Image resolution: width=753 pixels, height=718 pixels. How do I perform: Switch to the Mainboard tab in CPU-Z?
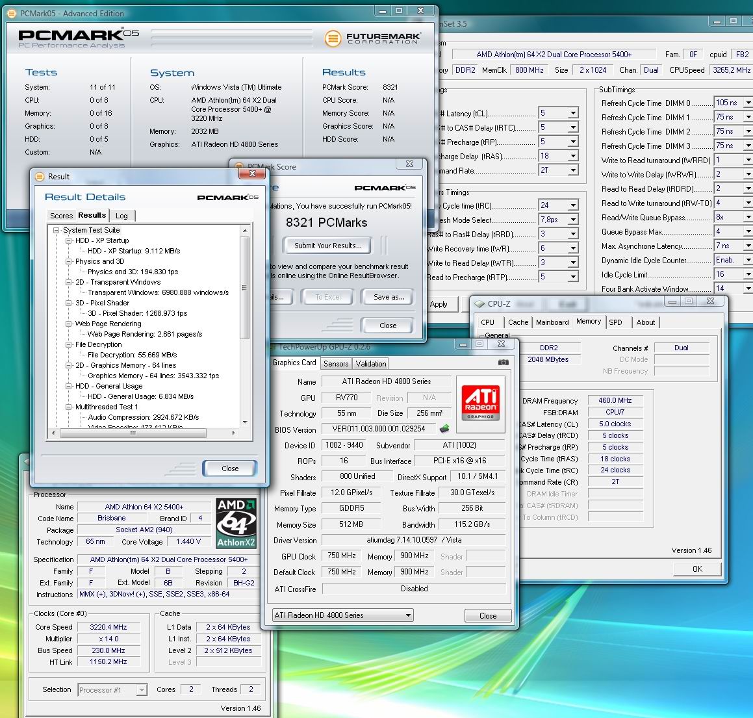click(x=552, y=322)
